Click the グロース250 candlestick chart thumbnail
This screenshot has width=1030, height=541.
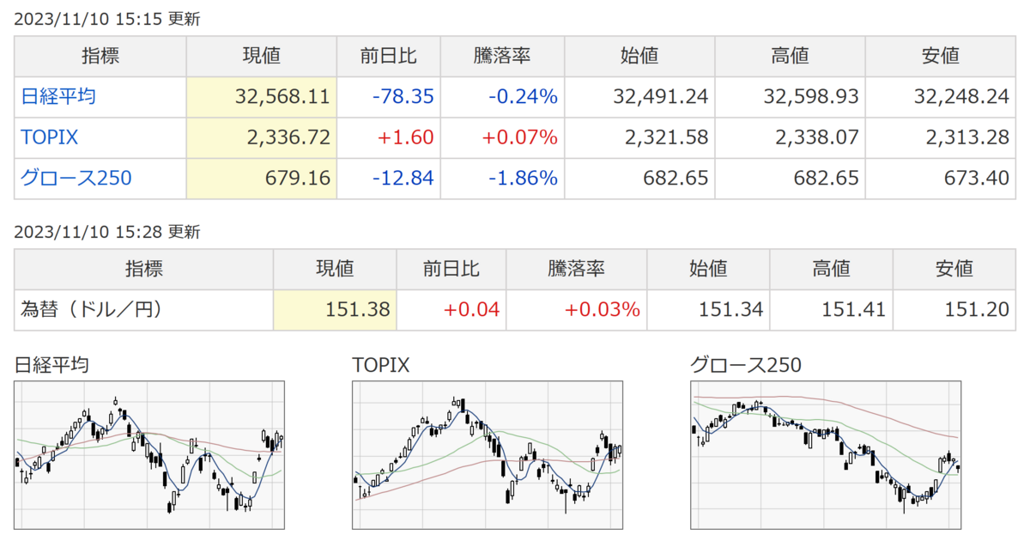pos(826,455)
